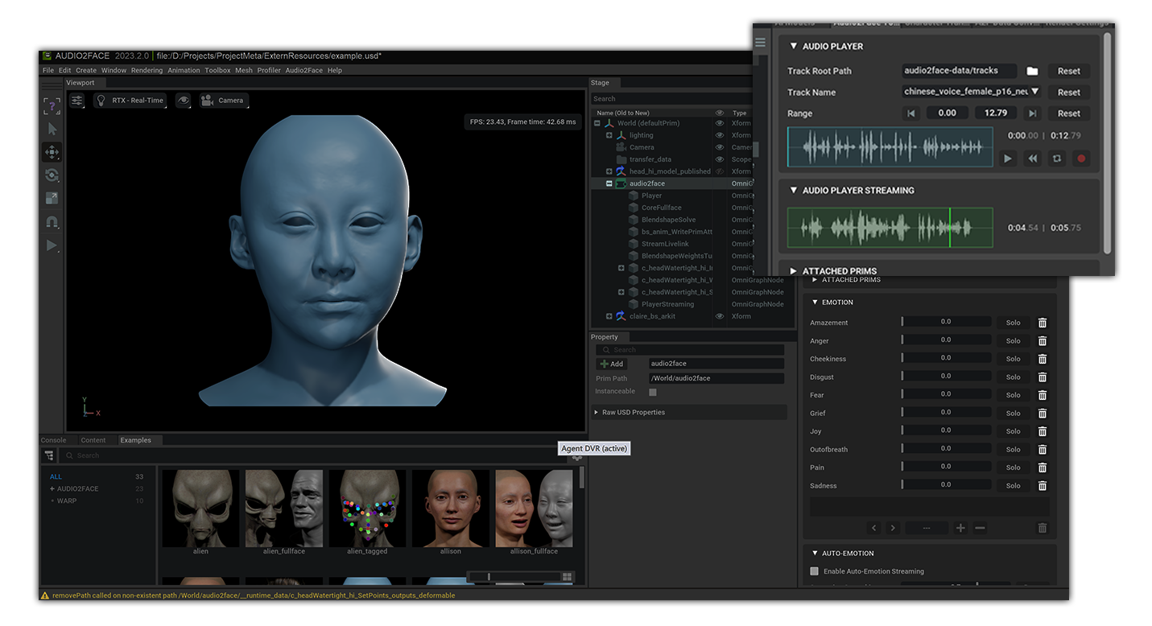
Task: Click the frame-selection tool with question mark
Action: tap(52, 105)
